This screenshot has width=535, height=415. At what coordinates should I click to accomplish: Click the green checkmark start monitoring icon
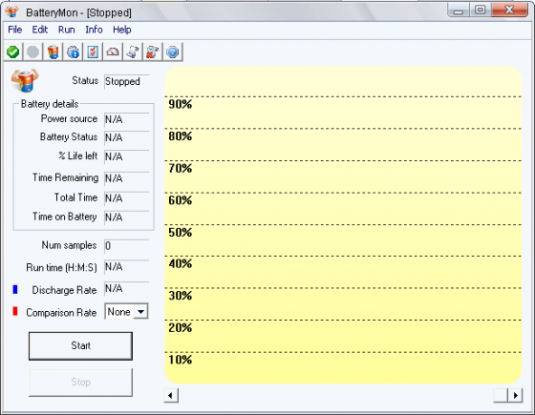[13, 52]
